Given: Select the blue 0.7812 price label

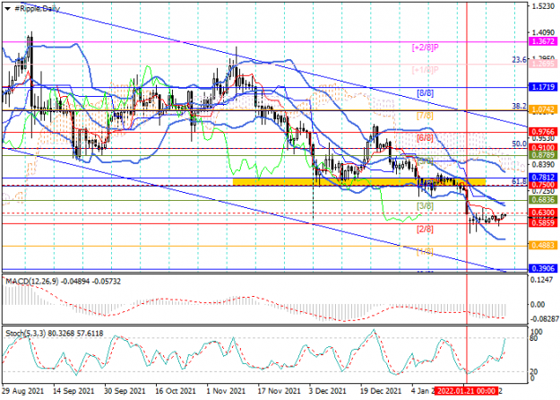Looking at the screenshot, I should [543, 178].
